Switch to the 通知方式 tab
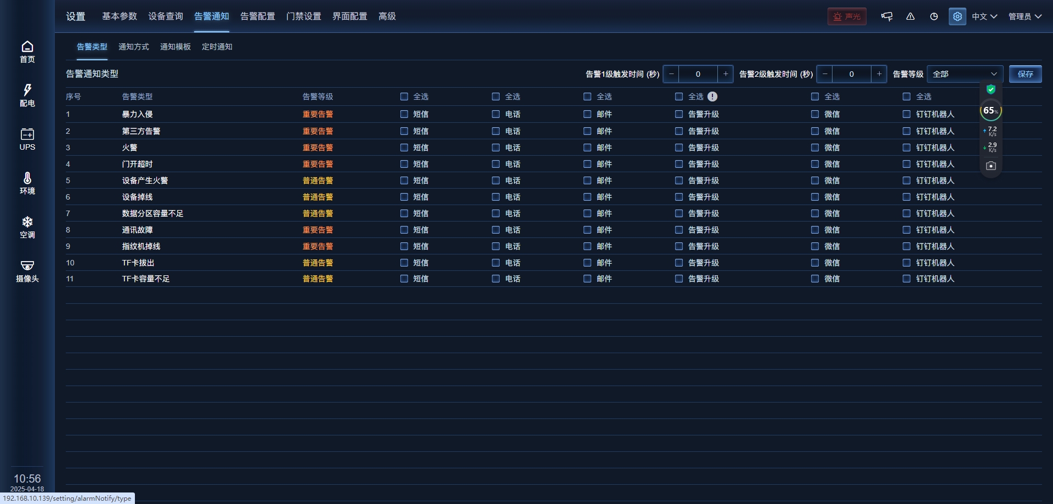1053x504 pixels. 134,47
